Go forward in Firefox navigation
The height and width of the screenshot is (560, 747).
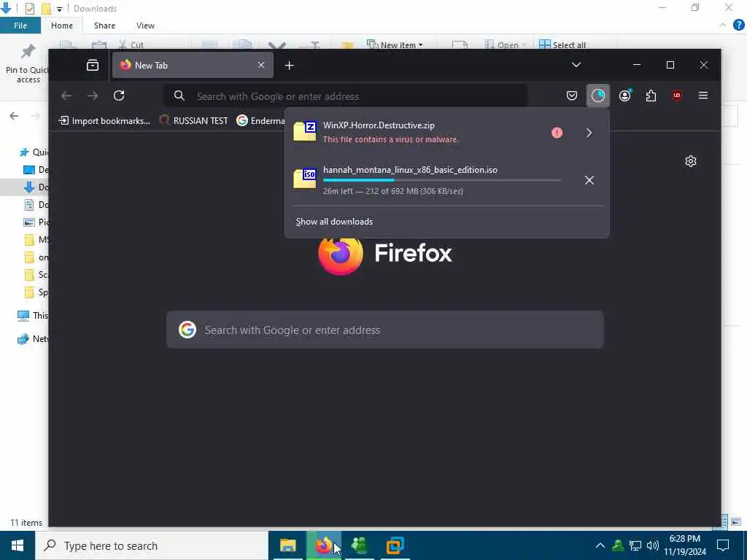pos(93,96)
